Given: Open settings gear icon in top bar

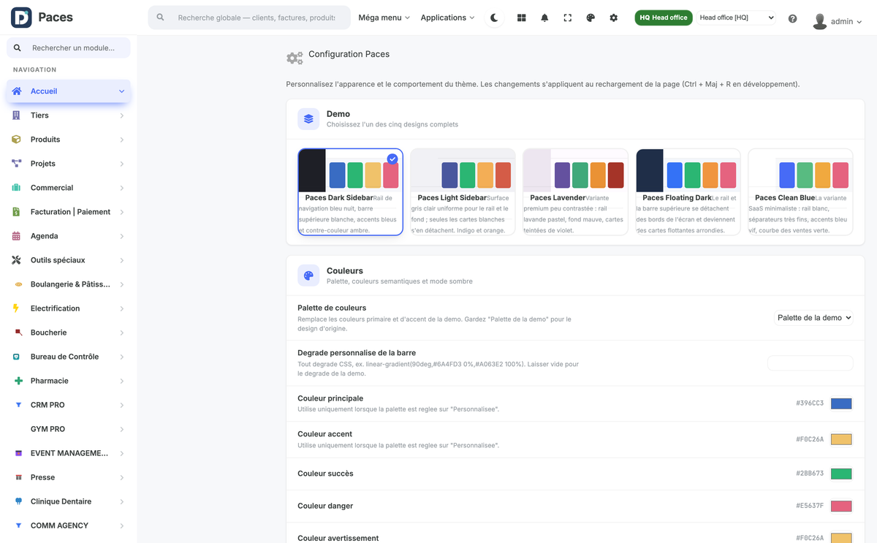Looking at the screenshot, I should [x=614, y=18].
